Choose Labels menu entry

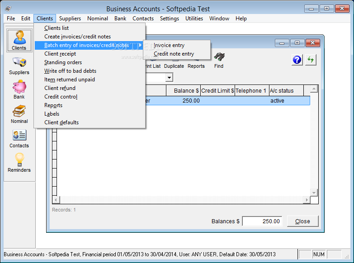pyautogui.click(x=90, y=114)
